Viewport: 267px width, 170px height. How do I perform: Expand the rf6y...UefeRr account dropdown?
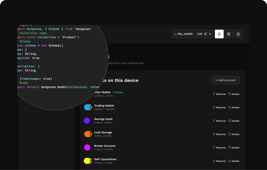click(x=192, y=34)
